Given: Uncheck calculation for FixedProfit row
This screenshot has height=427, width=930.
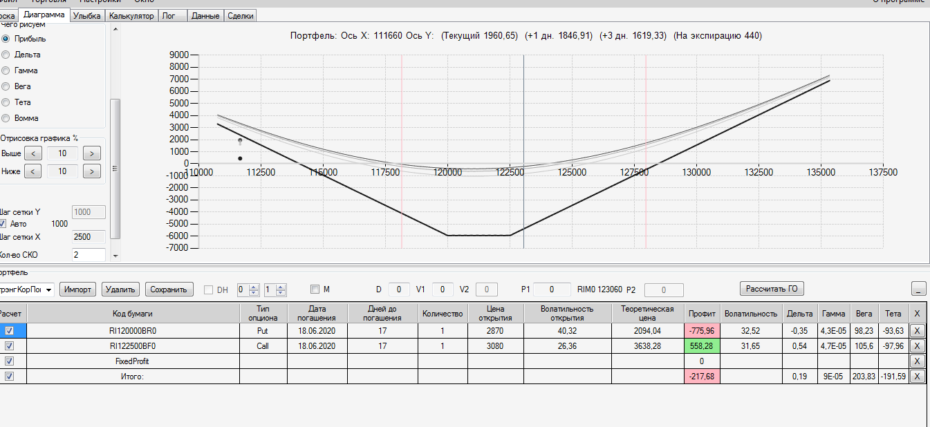Looking at the screenshot, I should tap(10, 361).
